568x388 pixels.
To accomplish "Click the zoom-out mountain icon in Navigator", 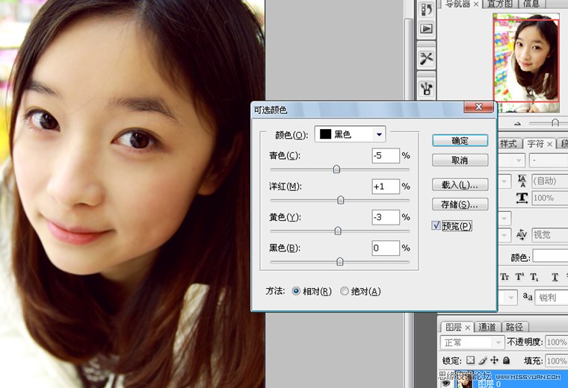I will pos(517,124).
